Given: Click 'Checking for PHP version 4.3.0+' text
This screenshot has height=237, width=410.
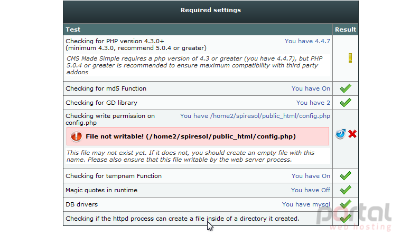Looking at the screenshot, I should click(115, 41).
